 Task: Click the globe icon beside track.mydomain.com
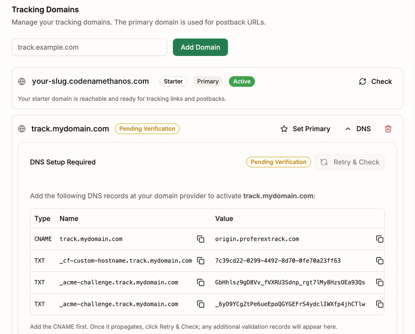point(22,129)
